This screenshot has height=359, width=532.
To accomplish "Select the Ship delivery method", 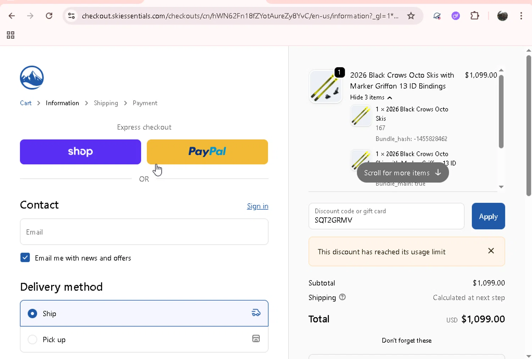I will point(144,313).
